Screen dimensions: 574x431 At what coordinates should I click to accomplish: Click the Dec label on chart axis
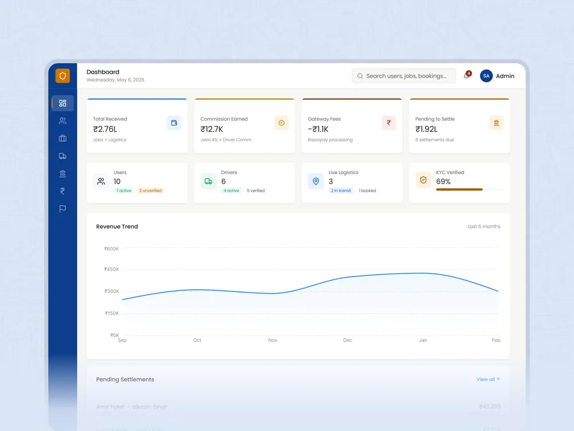[348, 340]
